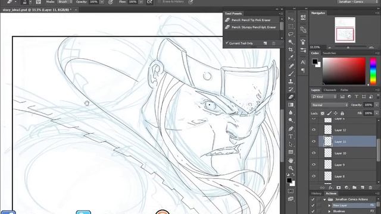
Task: Open the Jonathan - Comics workspace dropdown
Action: [357, 2]
